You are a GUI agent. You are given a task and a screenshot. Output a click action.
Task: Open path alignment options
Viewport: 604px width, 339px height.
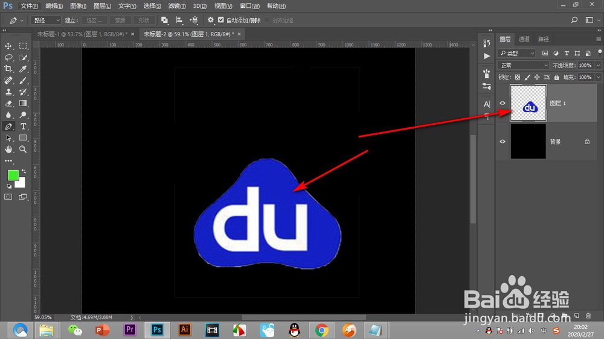[179, 20]
